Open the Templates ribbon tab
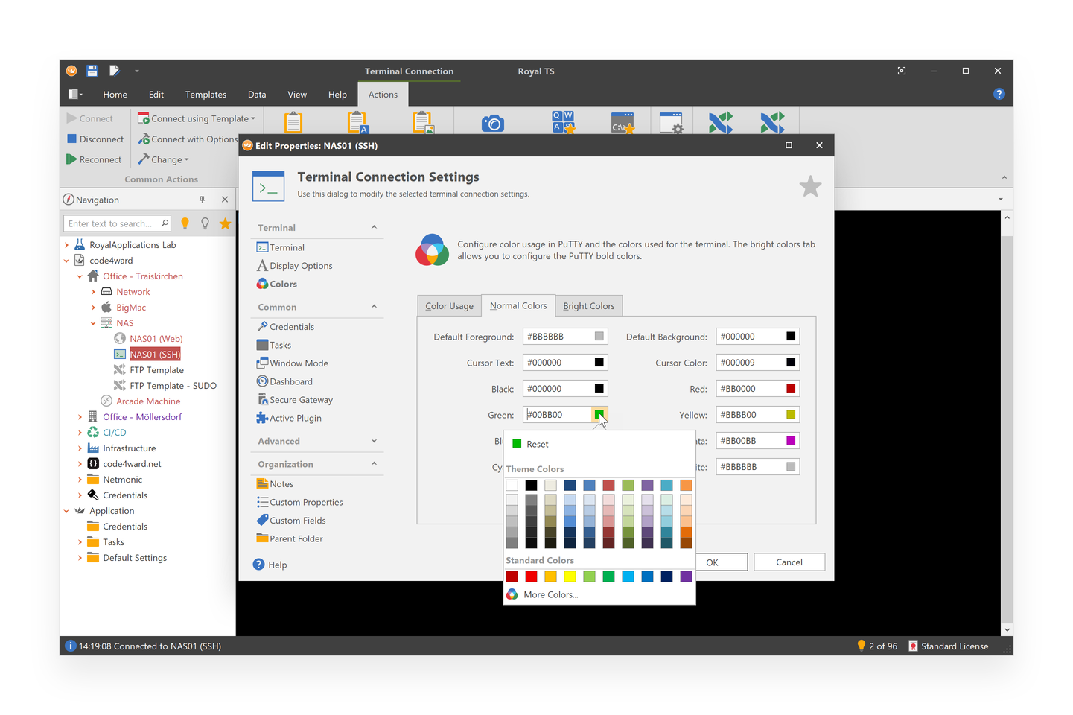The image size is (1073, 715). pyautogui.click(x=206, y=95)
